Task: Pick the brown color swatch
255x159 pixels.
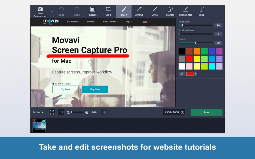Action: click(189, 51)
